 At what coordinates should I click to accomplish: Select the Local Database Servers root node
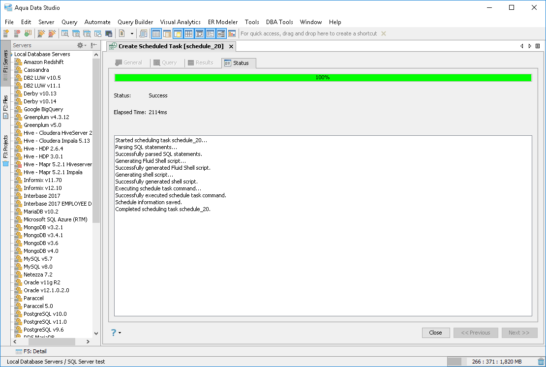pos(42,54)
